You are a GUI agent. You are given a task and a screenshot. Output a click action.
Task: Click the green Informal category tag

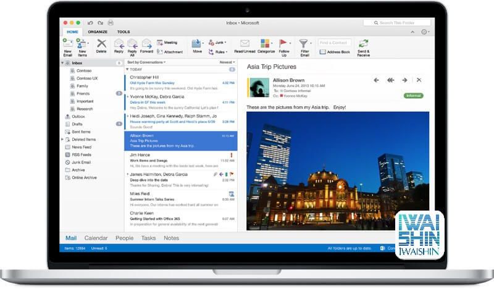click(x=413, y=96)
